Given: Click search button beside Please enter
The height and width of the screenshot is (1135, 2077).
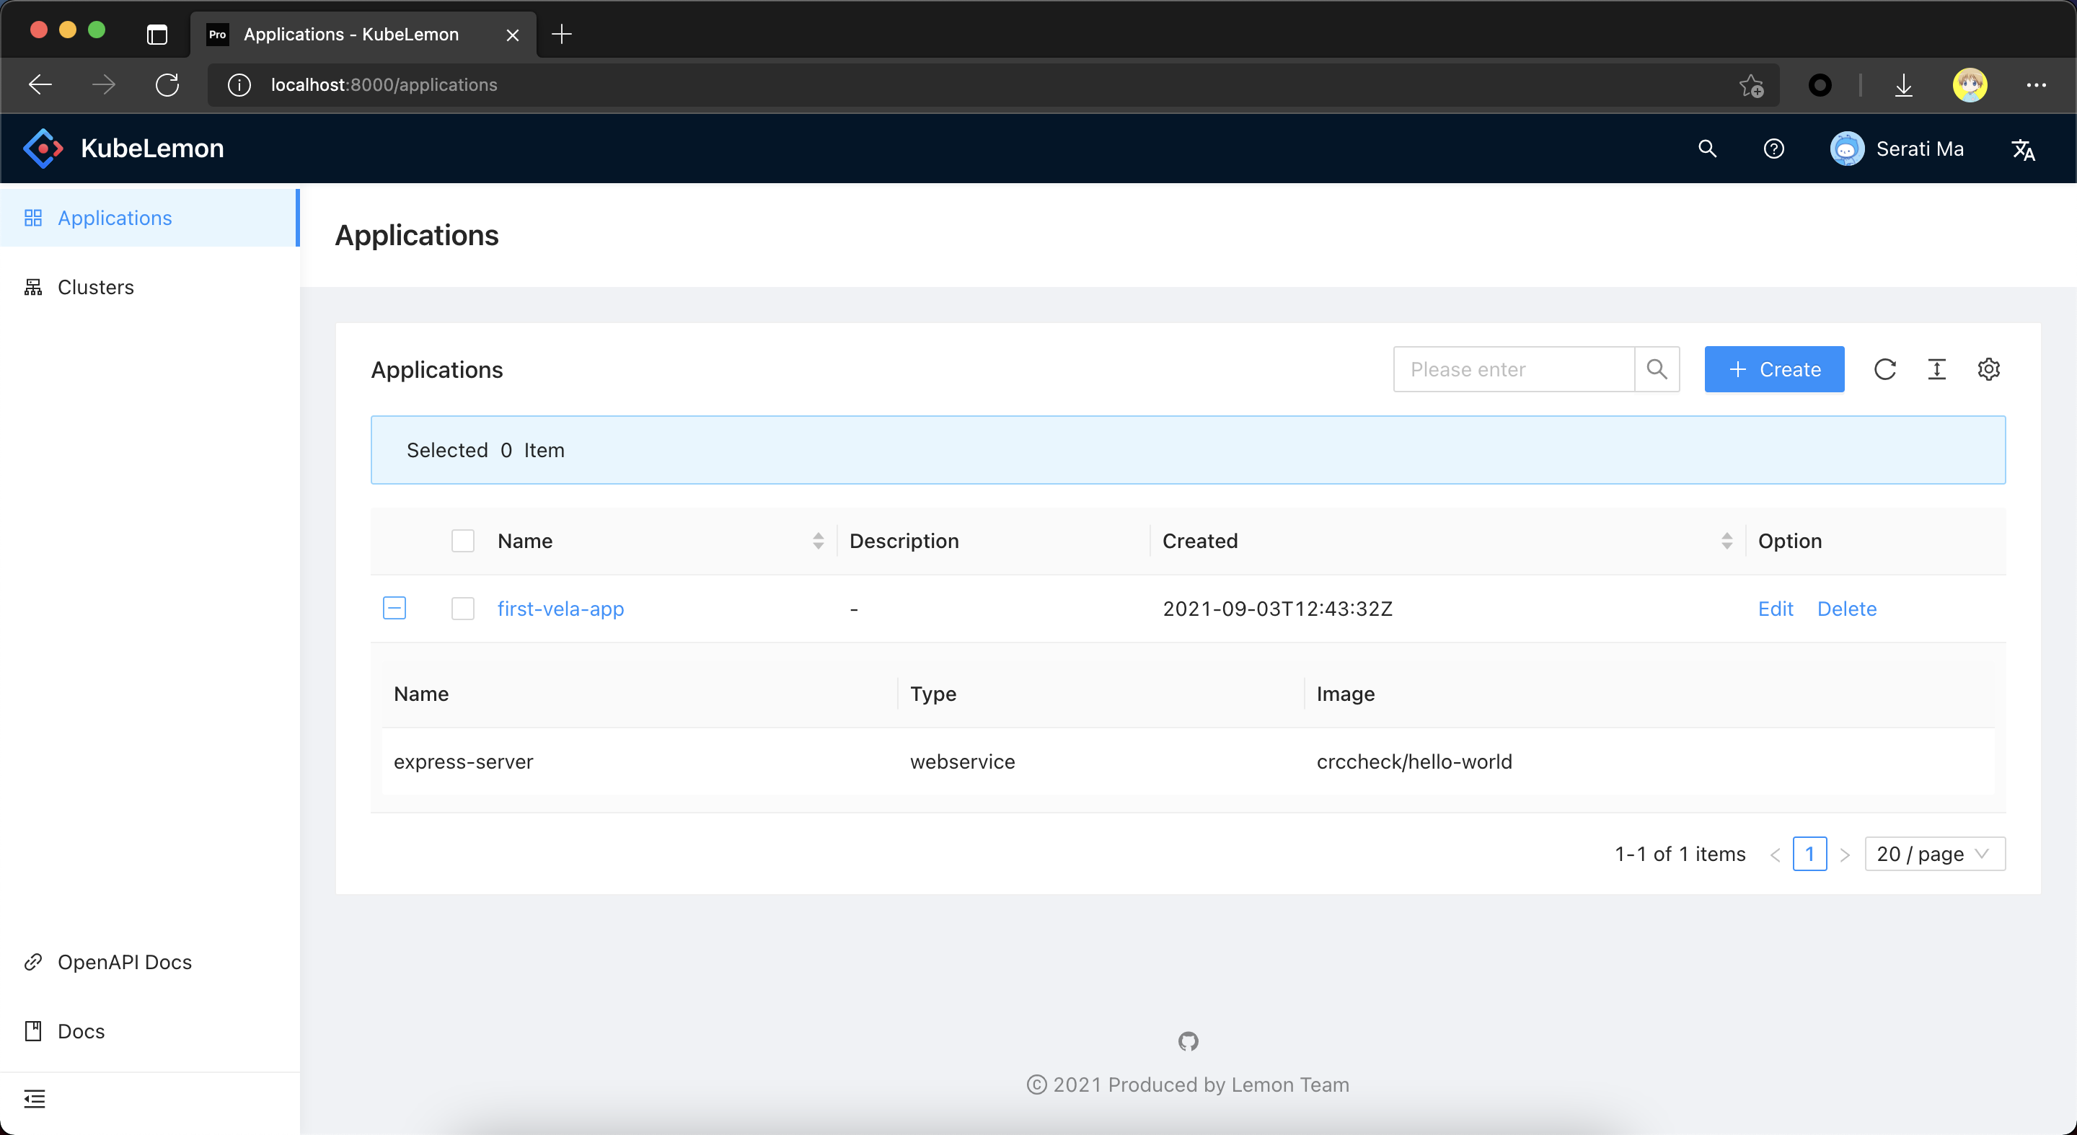Looking at the screenshot, I should click(1657, 369).
